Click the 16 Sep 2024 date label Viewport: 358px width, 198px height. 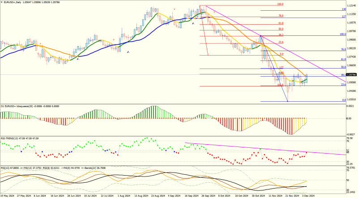pos(192,196)
